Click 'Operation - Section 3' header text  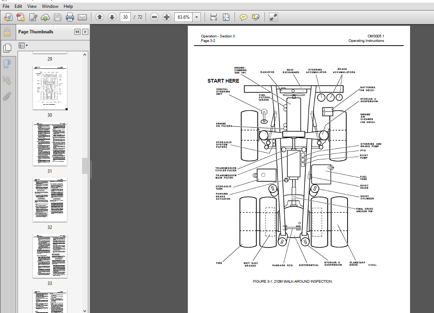point(218,36)
